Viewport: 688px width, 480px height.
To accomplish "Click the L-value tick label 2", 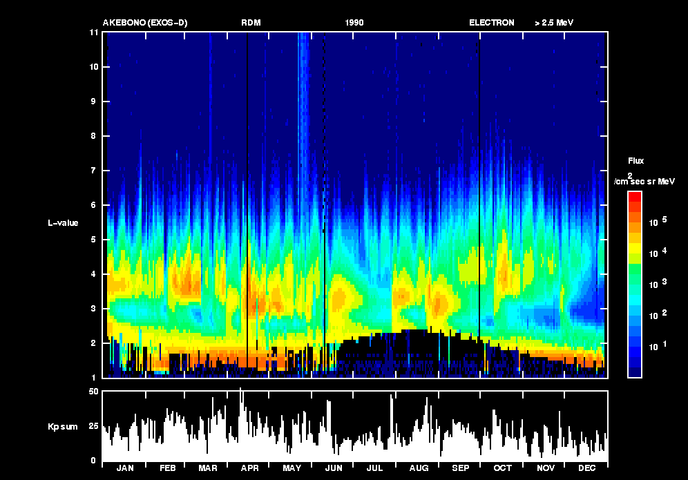I will click(x=93, y=343).
